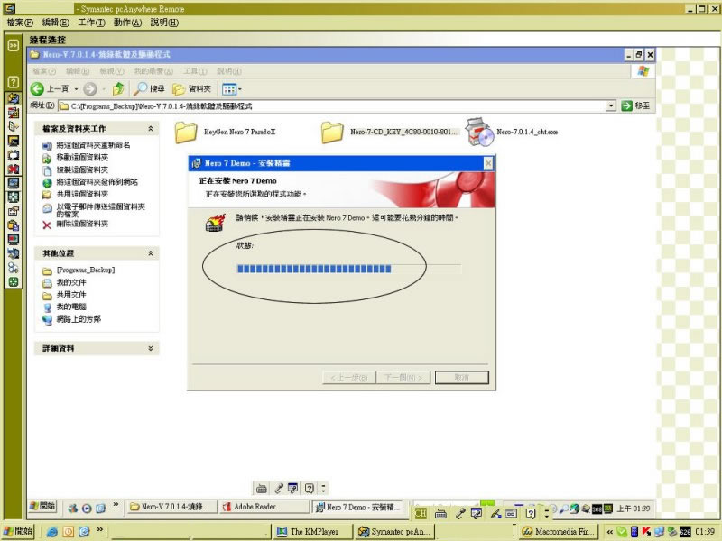Click the Search (搜尋) toolbar button
The height and width of the screenshot is (541, 722).
[149, 88]
